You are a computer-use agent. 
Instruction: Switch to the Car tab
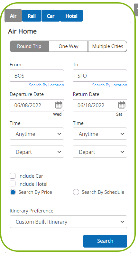click(x=51, y=16)
